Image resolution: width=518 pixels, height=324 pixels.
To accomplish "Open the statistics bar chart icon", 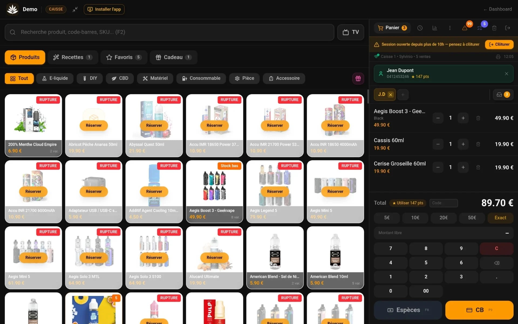I will [435, 28].
